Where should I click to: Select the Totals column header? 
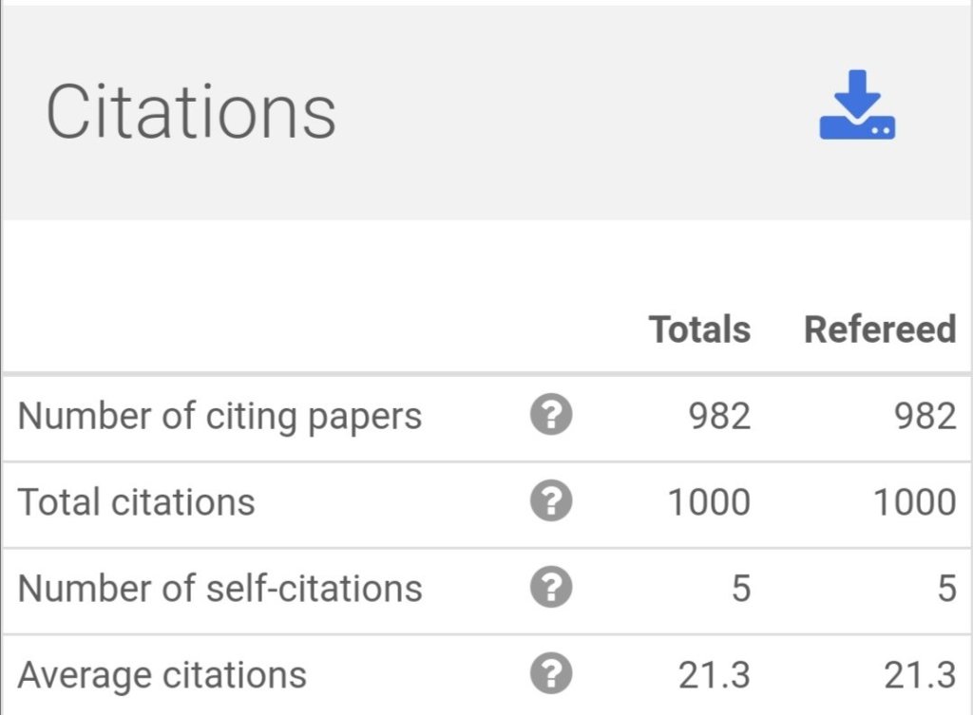click(699, 329)
